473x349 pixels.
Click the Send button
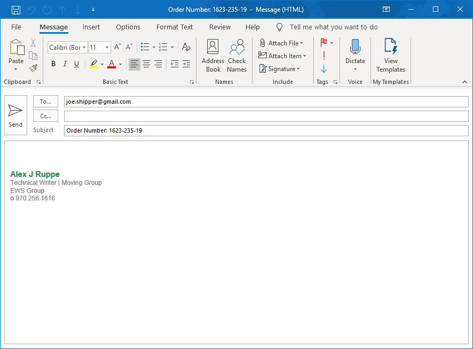(15, 115)
